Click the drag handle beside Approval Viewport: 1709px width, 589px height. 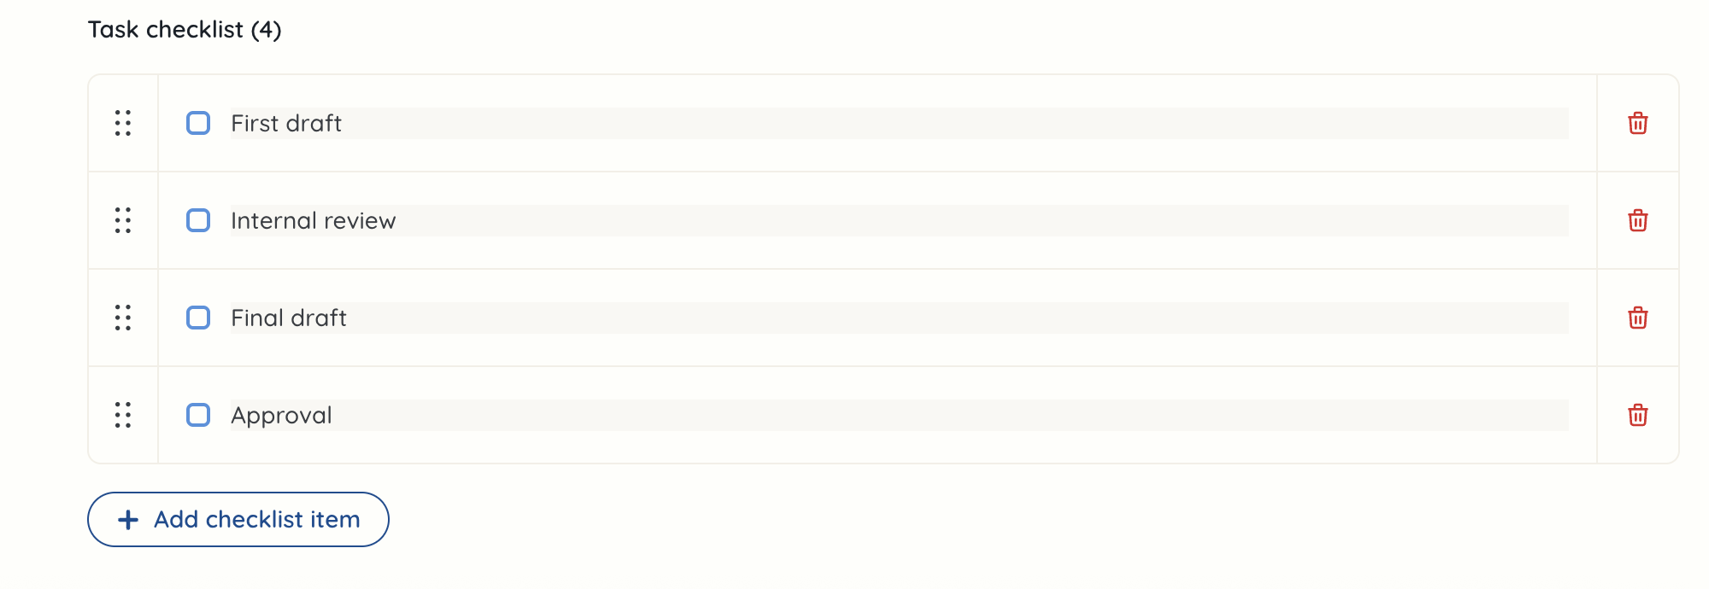[123, 415]
